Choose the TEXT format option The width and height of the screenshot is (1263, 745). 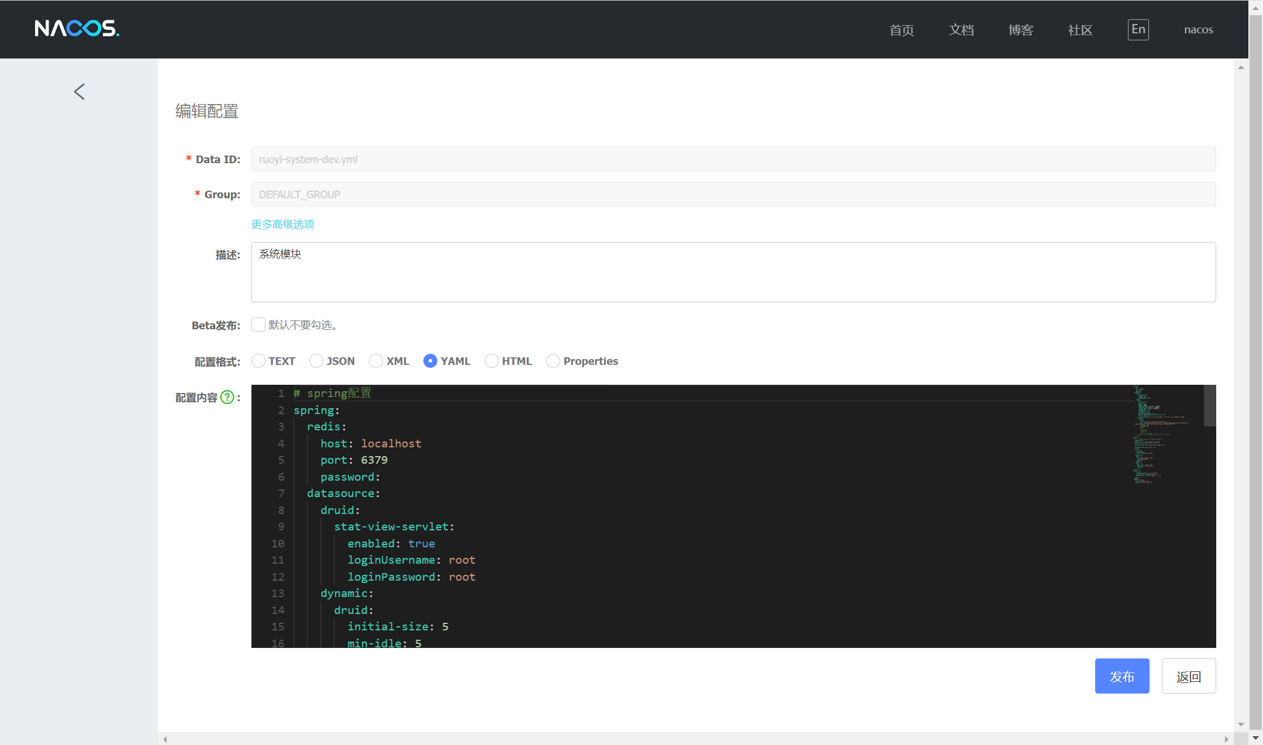coord(258,361)
